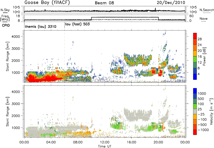
Task: Click the 'Time UT' axis title
Action: click(x=105, y=146)
